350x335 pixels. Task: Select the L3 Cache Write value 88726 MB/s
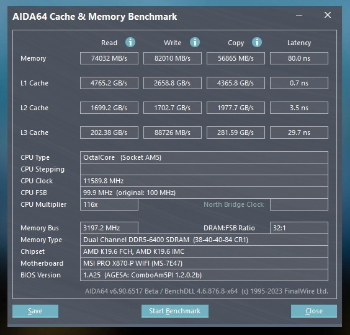point(173,133)
